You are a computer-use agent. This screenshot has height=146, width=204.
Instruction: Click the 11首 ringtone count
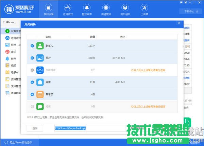tap(92, 82)
